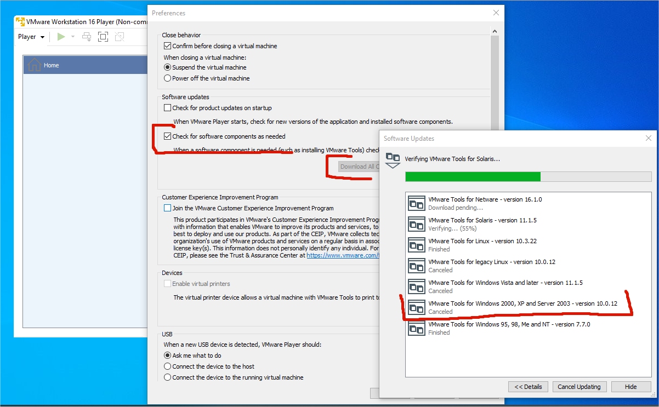Click the Preferences dialog scroll up arrow
This screenshot has width=659, height=407.
click(495, 32)
